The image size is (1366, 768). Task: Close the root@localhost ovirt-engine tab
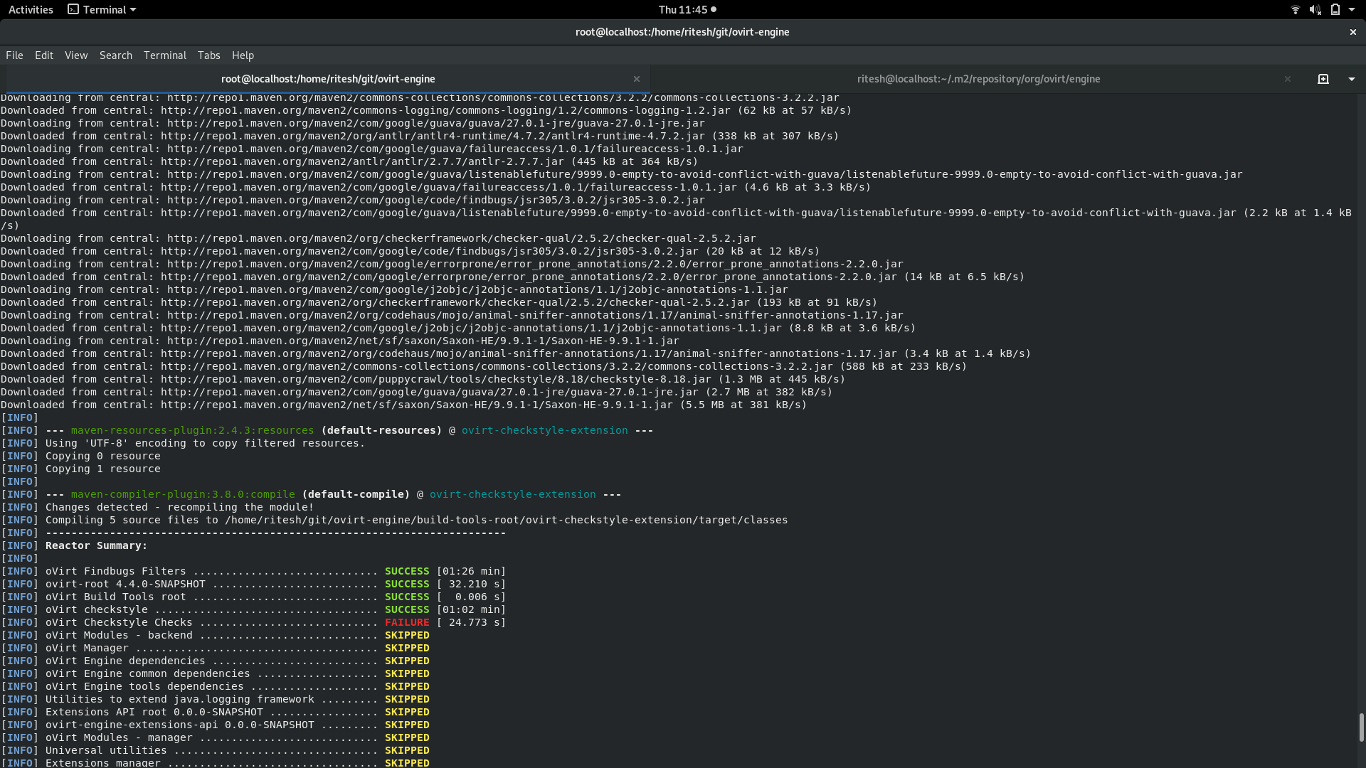pos(637,79)
